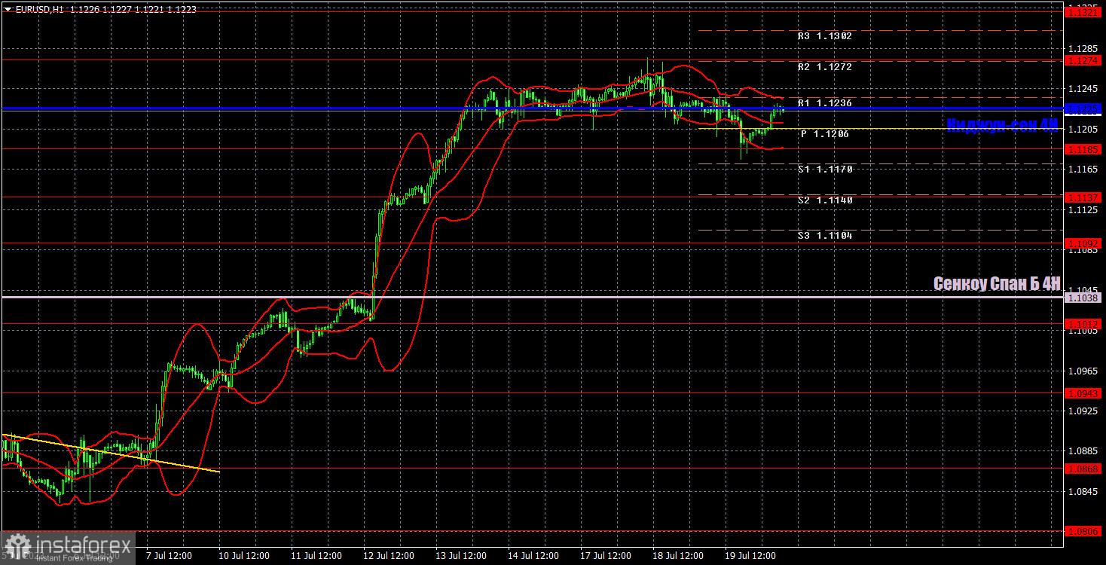Click the 12 Jul 12:00 time label
This screenshot has height=565, width=1106.
(x=388, y=556)
